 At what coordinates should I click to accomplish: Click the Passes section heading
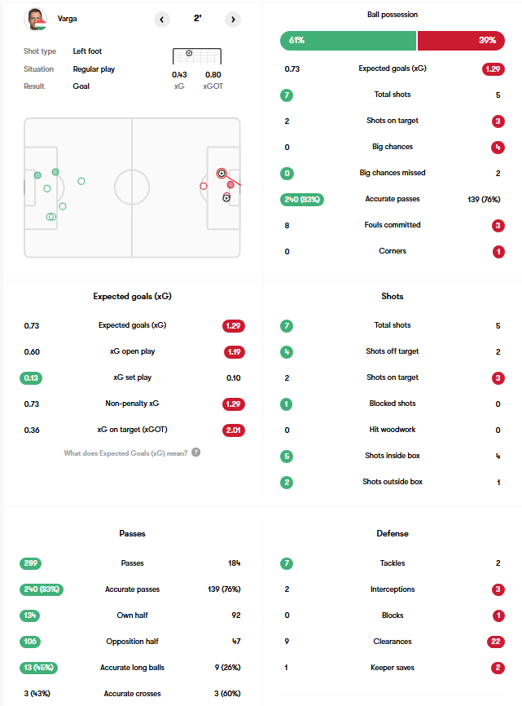click(132, 533)
